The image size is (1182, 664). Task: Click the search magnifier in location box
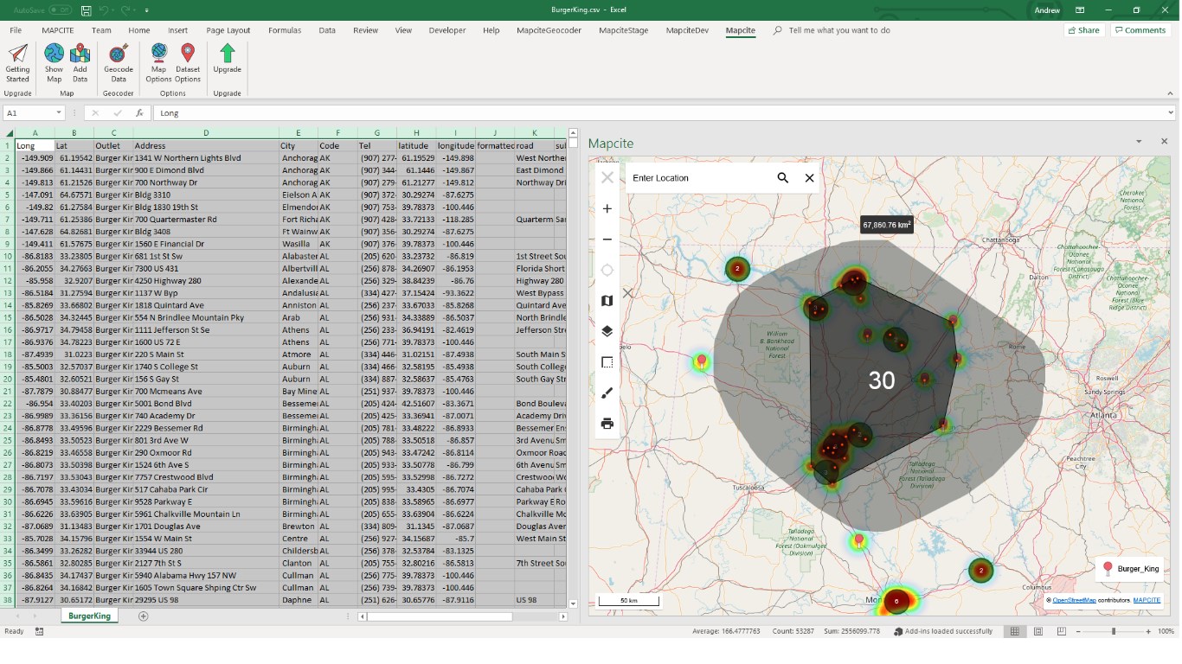pos(782,178)
